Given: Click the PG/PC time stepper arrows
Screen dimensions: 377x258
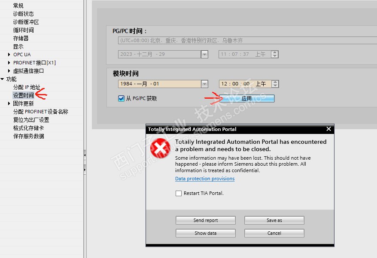Looking at the screenshot, I should (274, 55).
